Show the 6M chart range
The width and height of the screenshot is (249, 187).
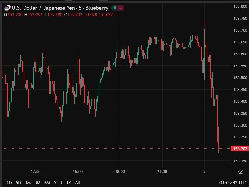(47, 183)
